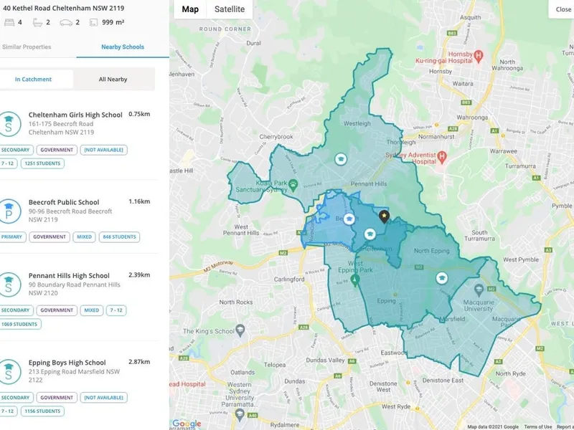
Task: Click the North Epping label on map
Action: pyautogui.click(x=432, y=250)
